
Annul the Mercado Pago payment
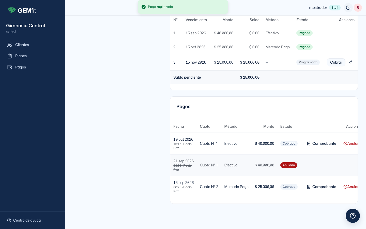click(350, 187)
